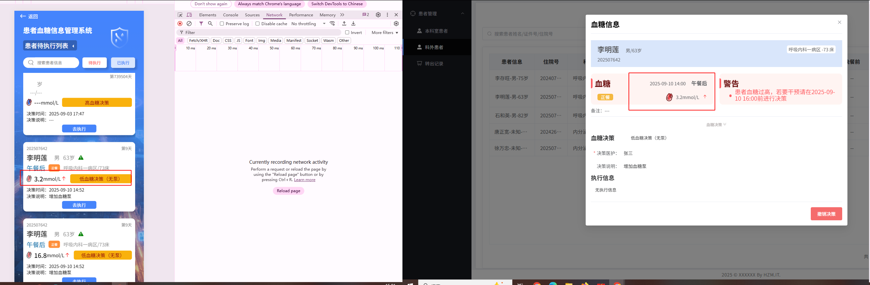Click the 患者管理 globe icon in sidebar
The image size is (870, 285).
[413, 13]
